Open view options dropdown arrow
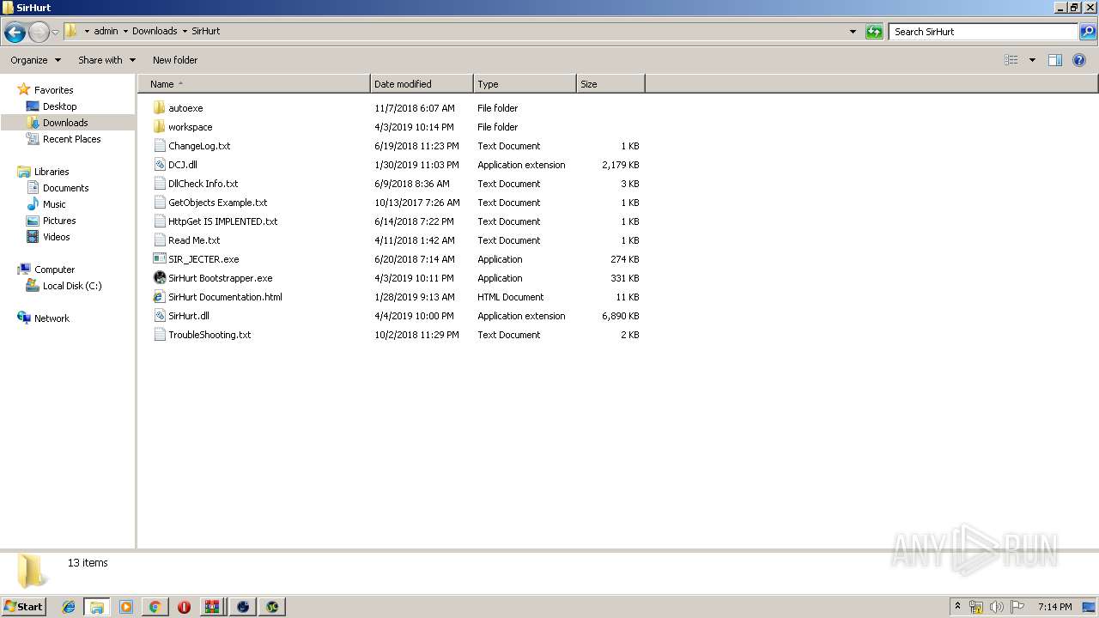Viewport: 1099px width, 618px height. [1032, 60]
